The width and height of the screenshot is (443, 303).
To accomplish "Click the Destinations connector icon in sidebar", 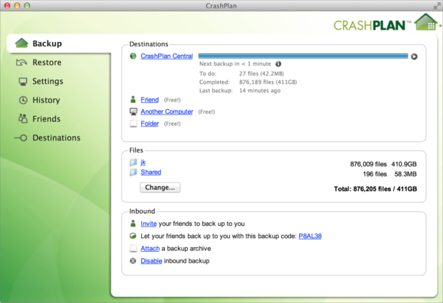I will tap(21, 138).
